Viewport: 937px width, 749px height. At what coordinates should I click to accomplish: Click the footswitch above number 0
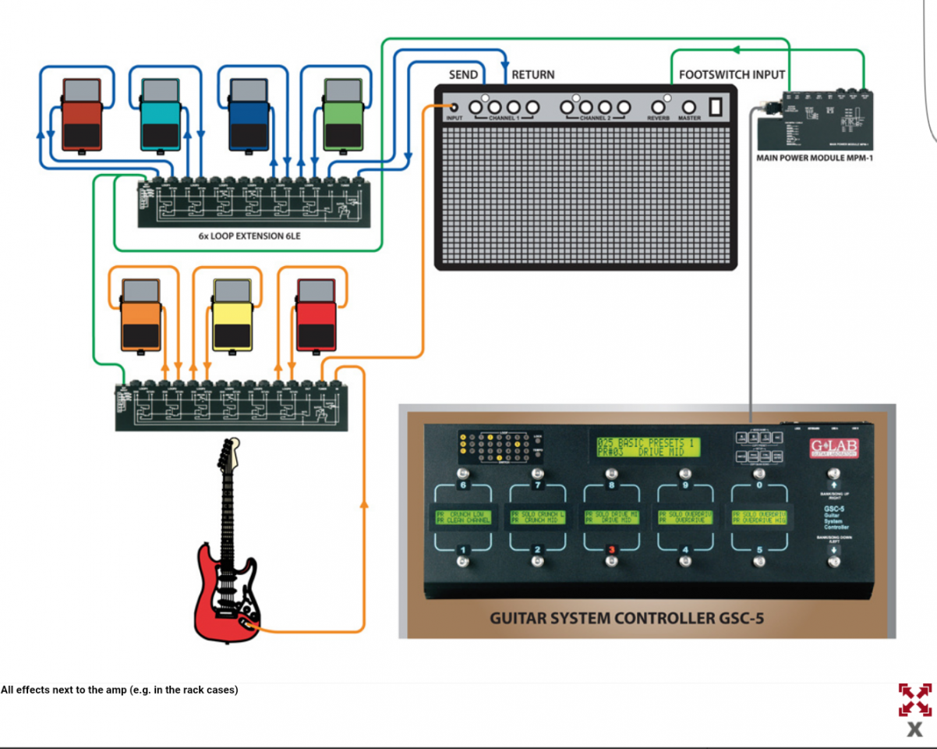759,473
